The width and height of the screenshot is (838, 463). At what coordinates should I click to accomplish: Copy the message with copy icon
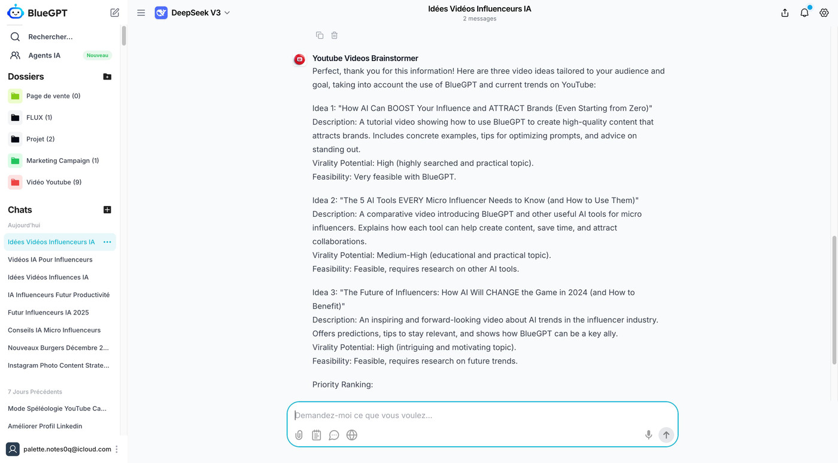[x=320, y=35]
